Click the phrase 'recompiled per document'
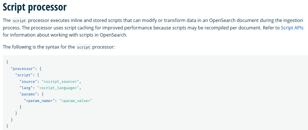The width and height of the screenshot is (308, 130). (x=229, y=28)
